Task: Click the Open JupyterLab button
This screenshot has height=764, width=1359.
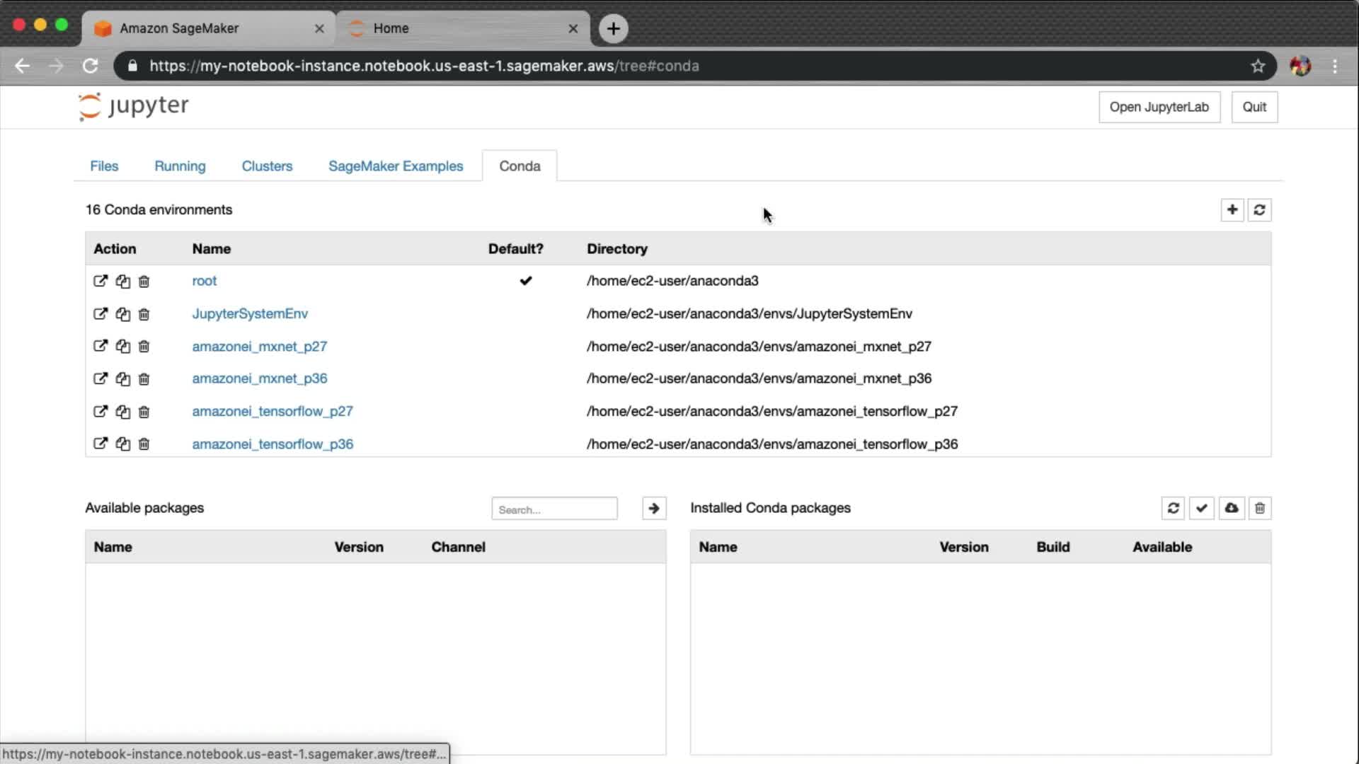Action: click(1159, 107)
